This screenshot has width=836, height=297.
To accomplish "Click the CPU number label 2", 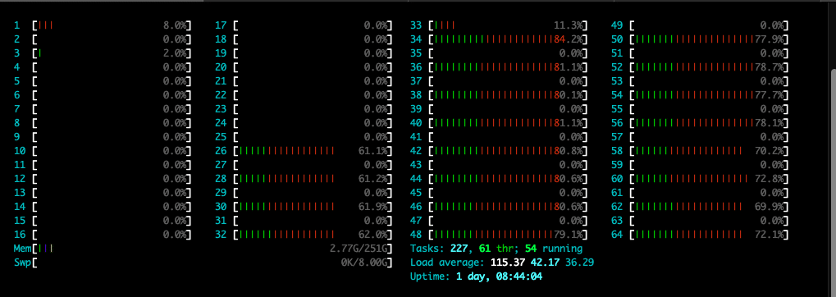I will 17,39.
